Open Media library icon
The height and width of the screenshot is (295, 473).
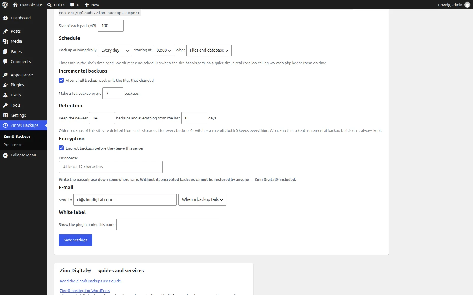pos(5,41)
